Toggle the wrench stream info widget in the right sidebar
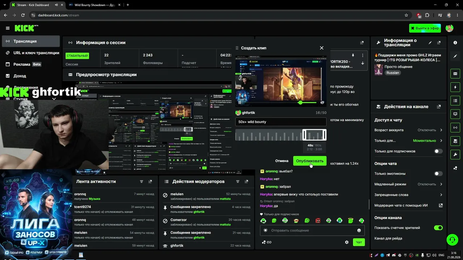This screenshot has height=260, width=463. (455, 154)
